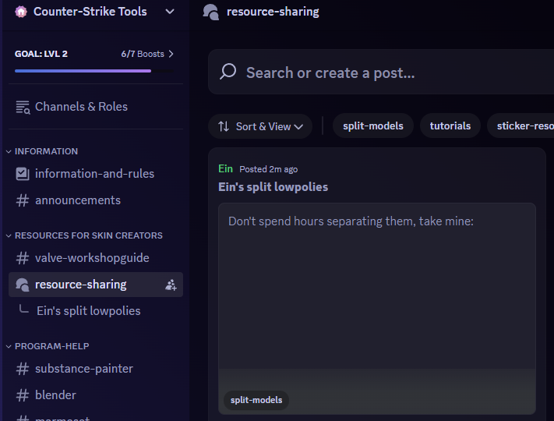Filter posts by tutorials tag

(x=450, y=126)
